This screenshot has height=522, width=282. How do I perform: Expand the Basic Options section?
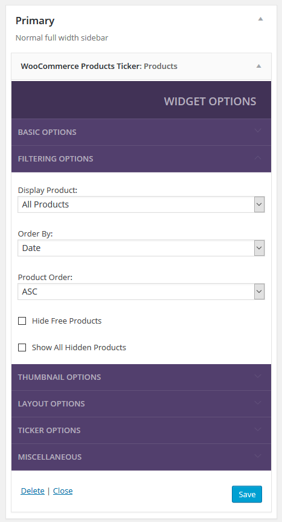pyautogui.click(x=141, y=132)
